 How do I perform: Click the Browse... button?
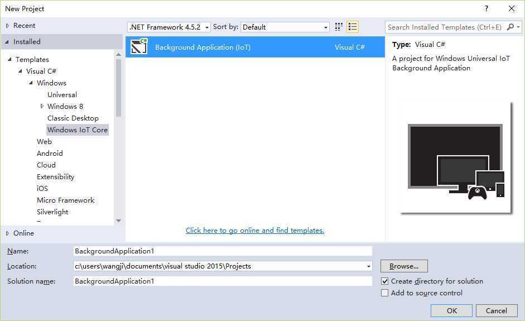pos(404,266)
